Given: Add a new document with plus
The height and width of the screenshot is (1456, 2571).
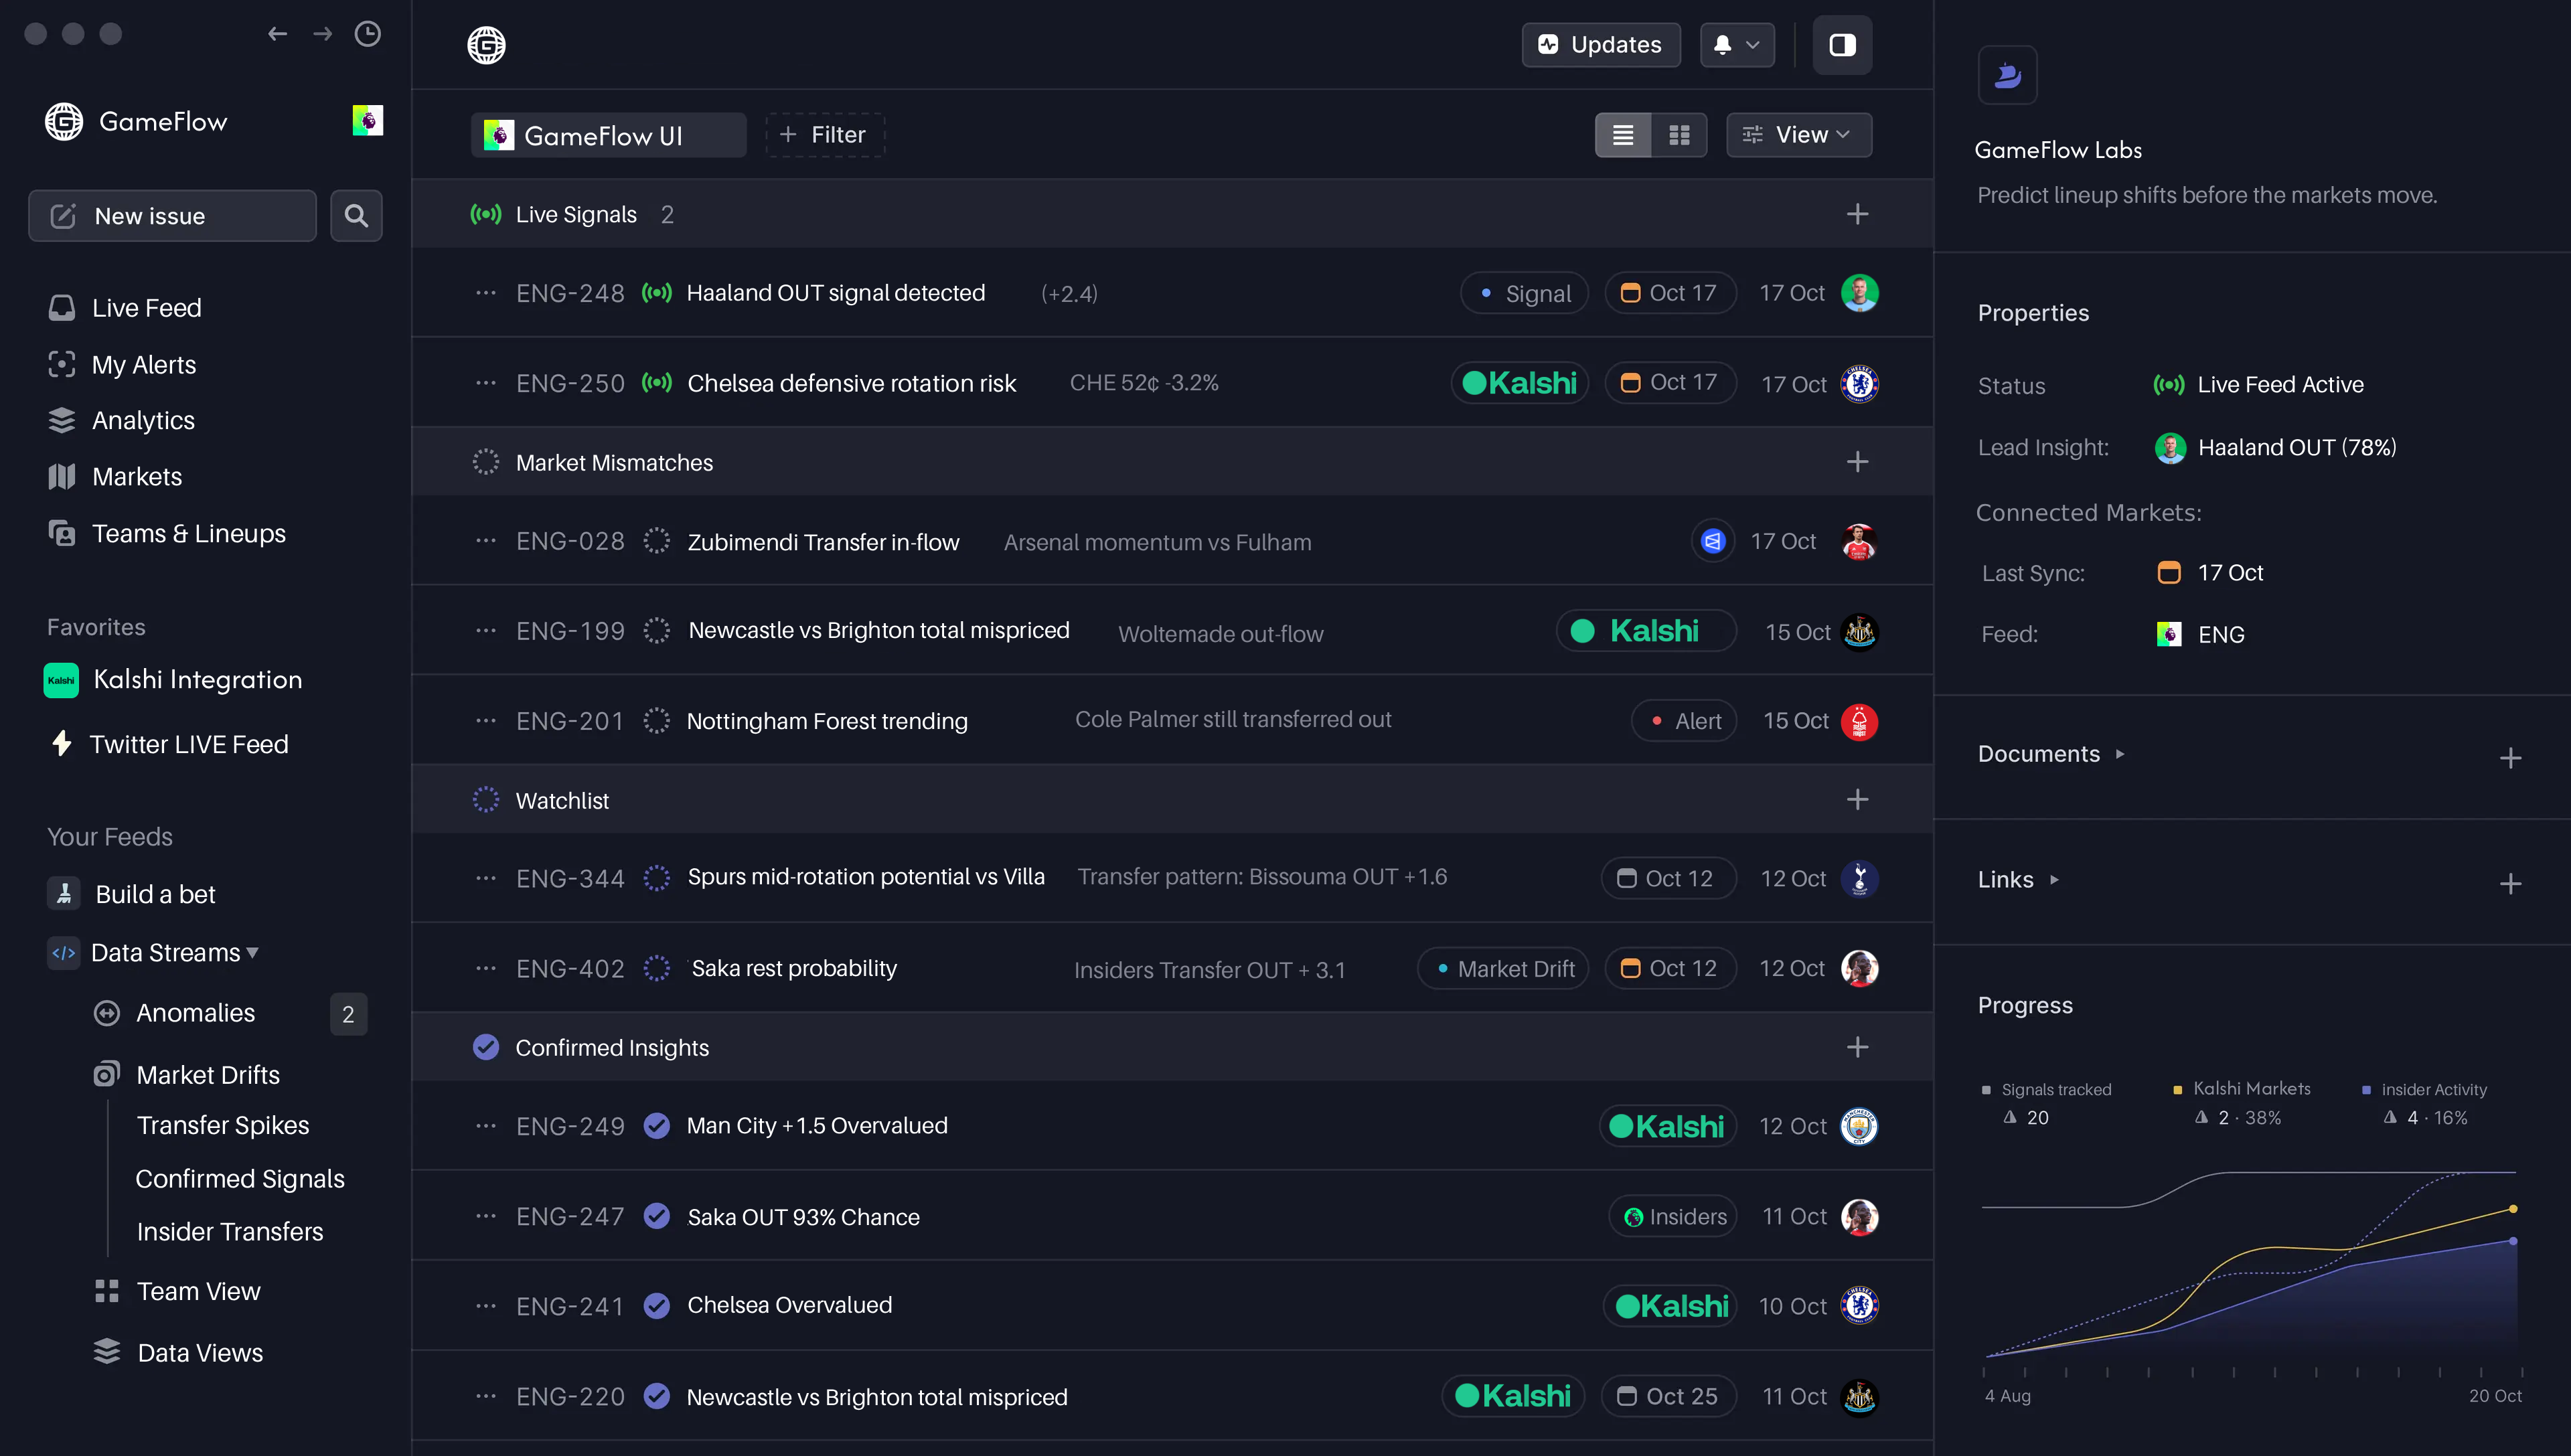Looking at the screenshot, I should [2510, 758].
